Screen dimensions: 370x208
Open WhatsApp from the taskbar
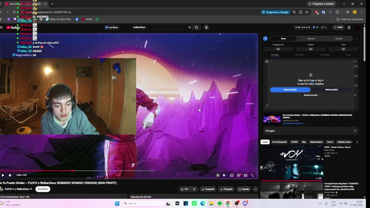coord(194,203)
